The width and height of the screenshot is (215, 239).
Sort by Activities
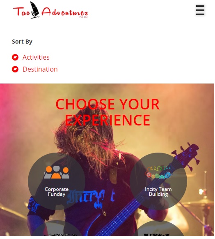[x=36, y=58]
